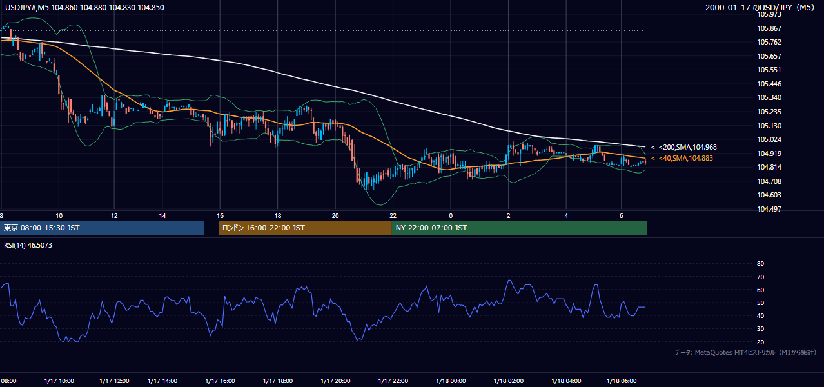The height and width of the screenshot is (387, 824).
Task: Click the 1/17 20:00 time label
Action: (335, 381)
